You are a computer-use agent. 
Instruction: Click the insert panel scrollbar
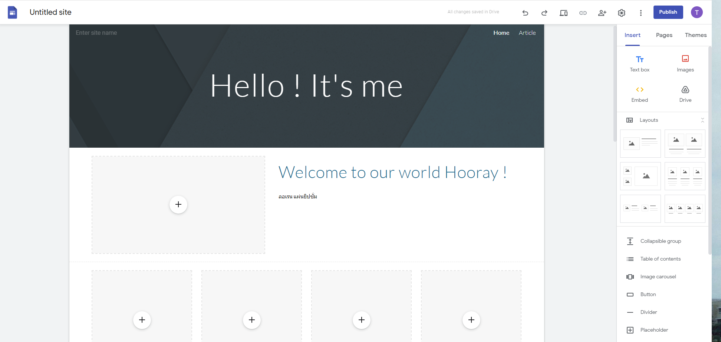pyautogui.click(x=710, y=150)
